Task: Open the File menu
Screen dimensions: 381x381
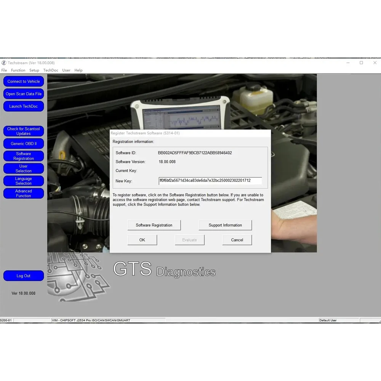Action: [x=4, y=70]
